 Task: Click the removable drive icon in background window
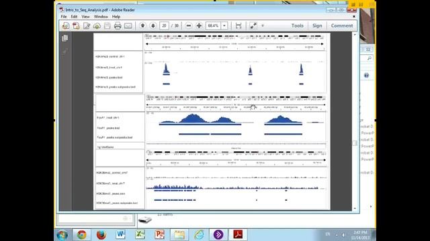[x=145, y=220]
